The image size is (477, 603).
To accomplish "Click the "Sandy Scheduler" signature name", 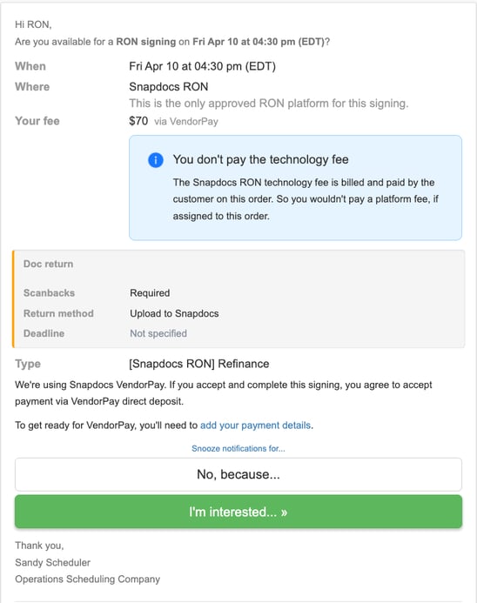I will point(53,563).
